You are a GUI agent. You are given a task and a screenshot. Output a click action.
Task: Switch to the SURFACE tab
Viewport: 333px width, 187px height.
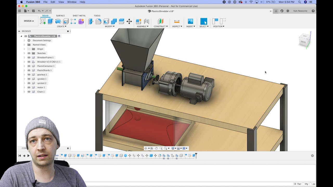[60, 16]
